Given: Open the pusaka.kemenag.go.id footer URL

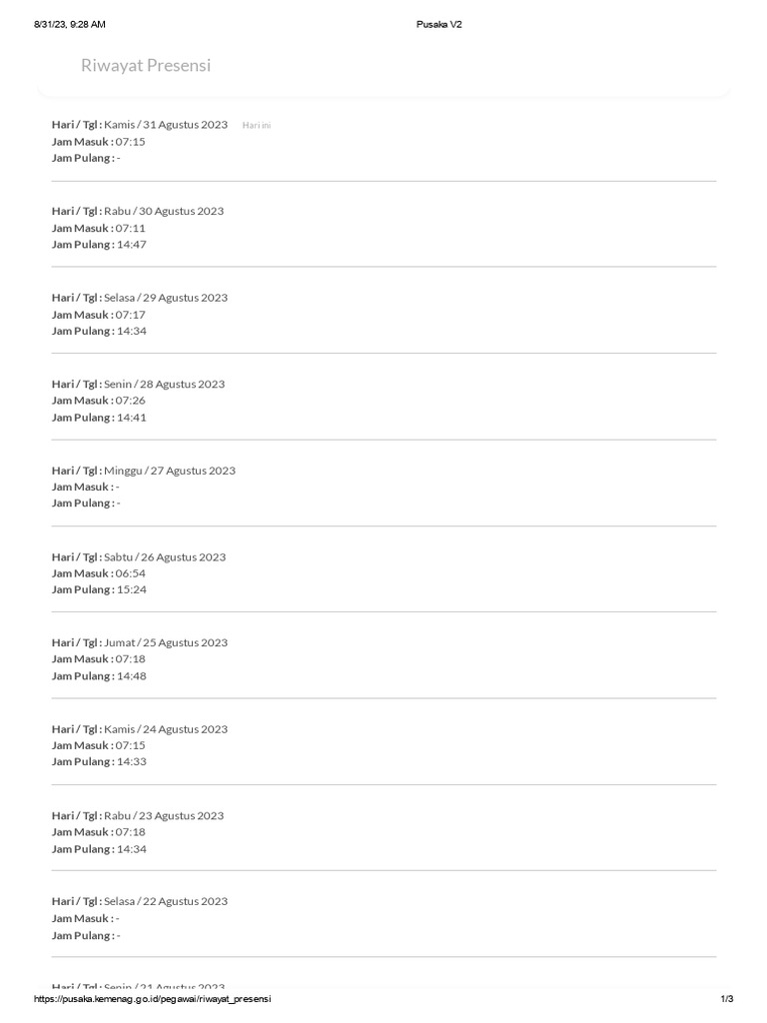Looking at the screenshot, I should (x=153, y=999).
